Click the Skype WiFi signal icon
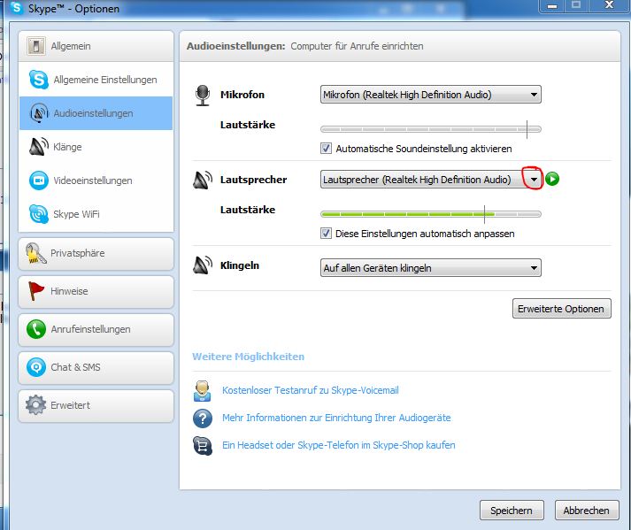 [x=39, y=214]
